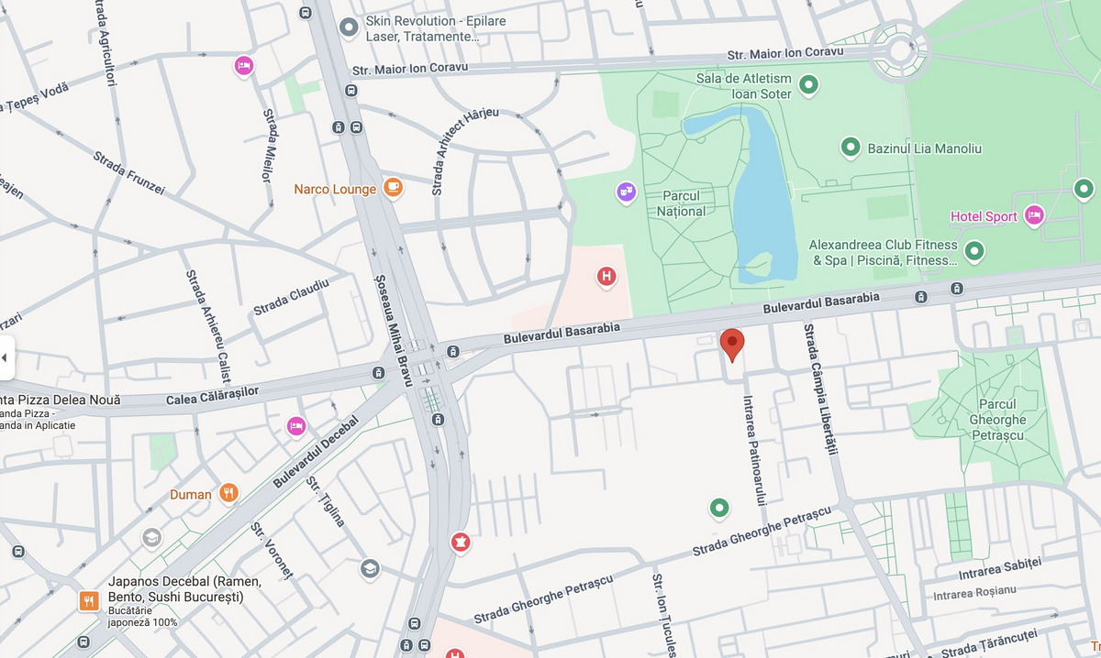Open Skin Revolution place marker

(x=348, y=27)
